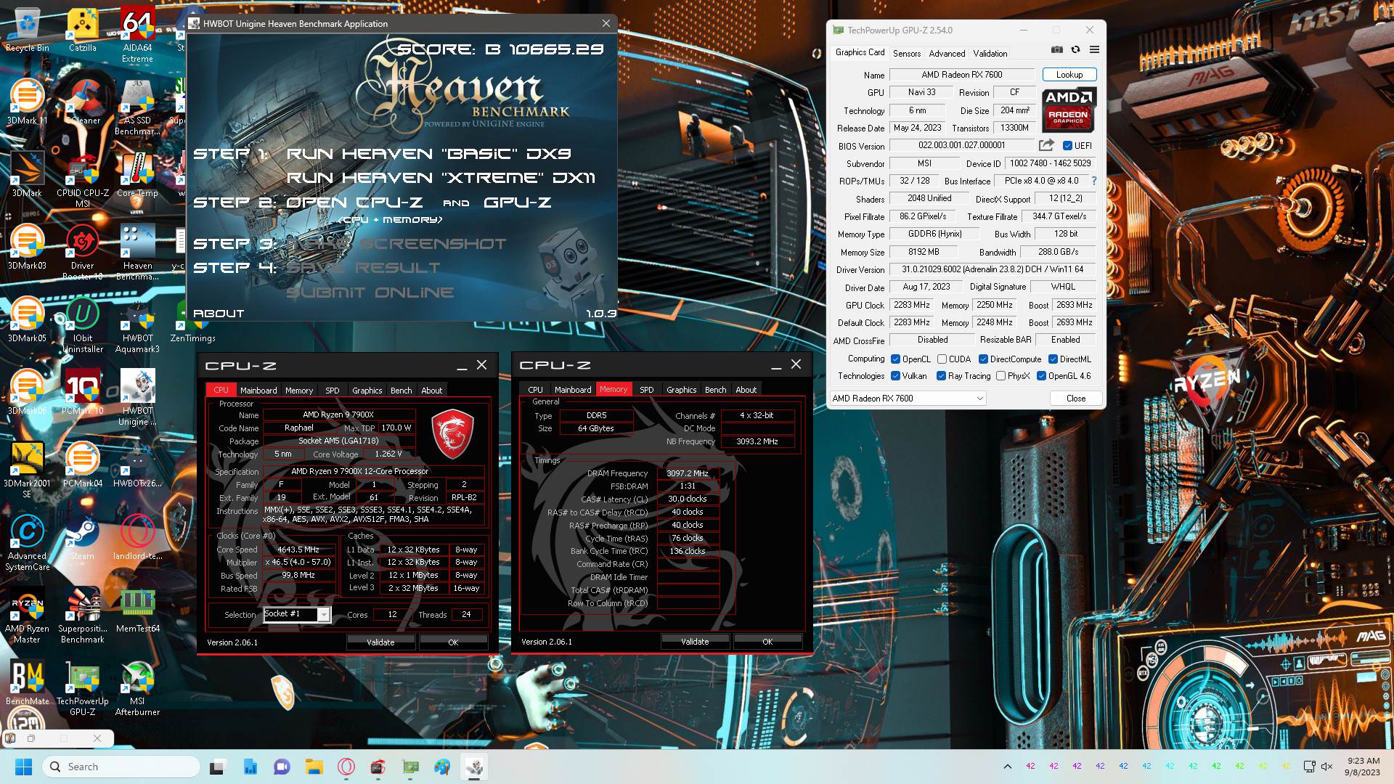This screenshot has height=784, width=1394.
Task: Open SPD tab in right CPU-Z window
Action: pyautogui.click(x=646, y=390)
